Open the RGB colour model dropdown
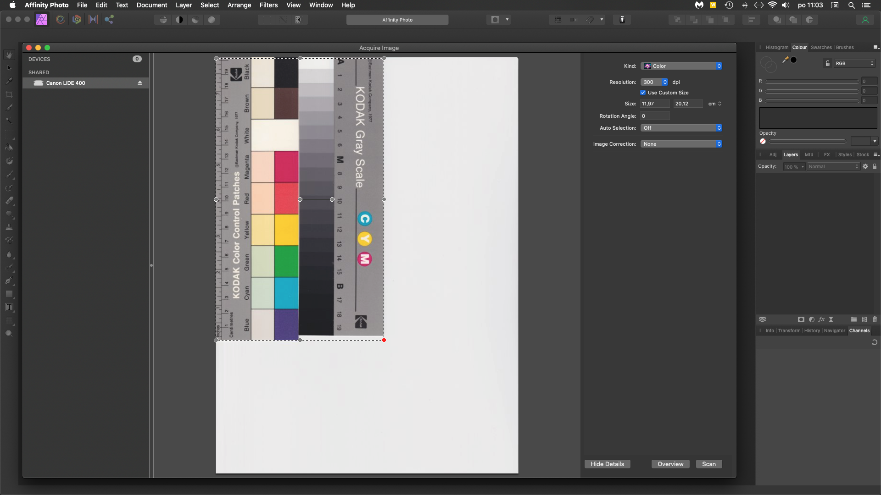The width and height of the screenshot is (881, 495). coord(854,63)
